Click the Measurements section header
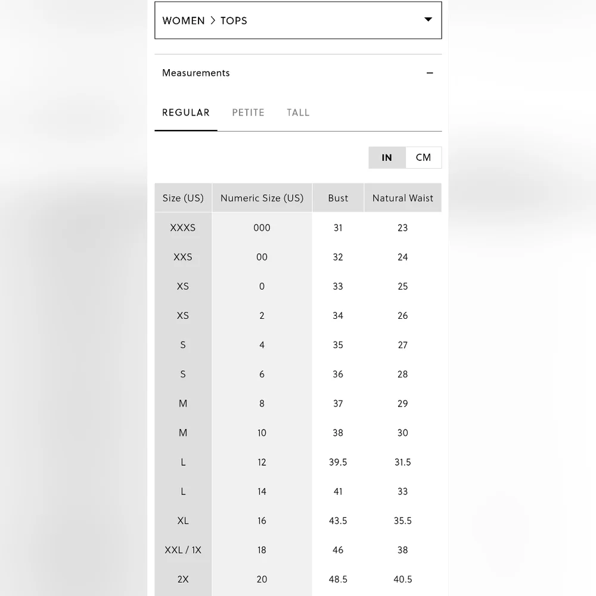Screen dimensions: 596x596 [x=298, y=73]
